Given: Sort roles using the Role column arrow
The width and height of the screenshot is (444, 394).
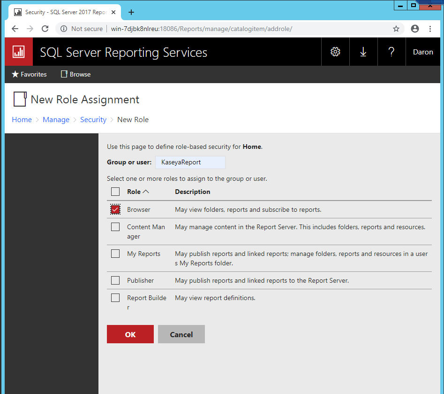Looking at the screenshot, I should [146, 192].
